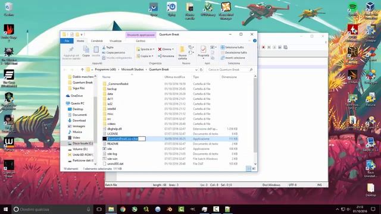Viewport: 381px width, 214px height.
Task: Open Task View on the taskbar
Action: tap(99, 209)
